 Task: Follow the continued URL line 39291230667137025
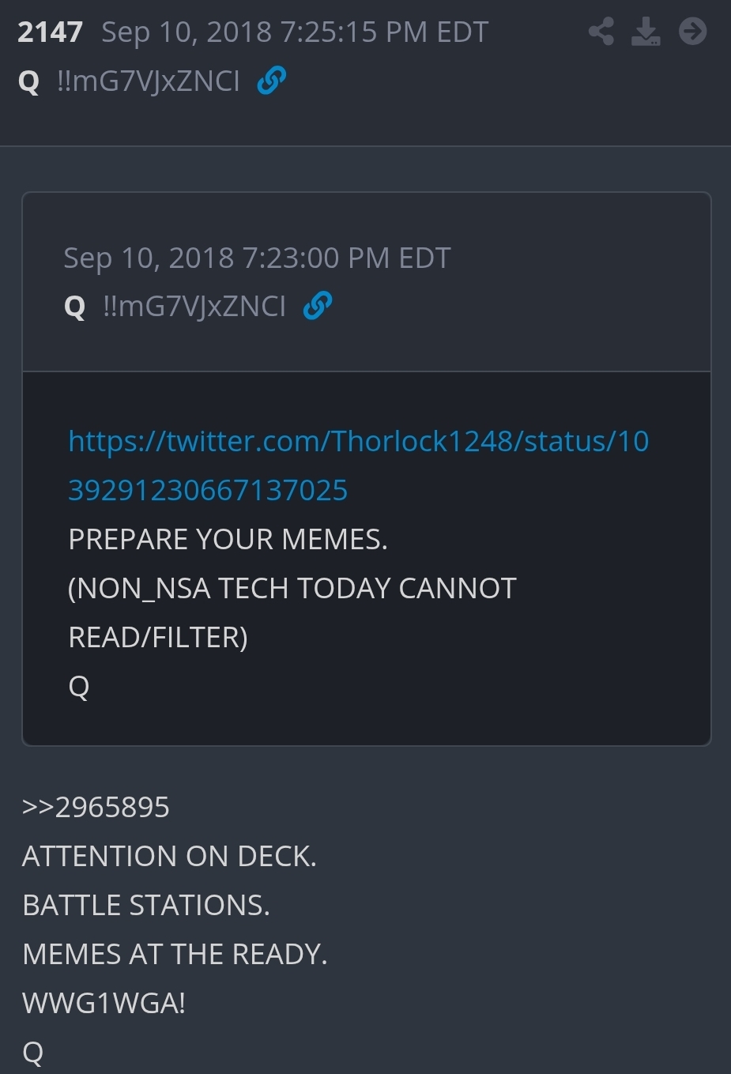208,490
